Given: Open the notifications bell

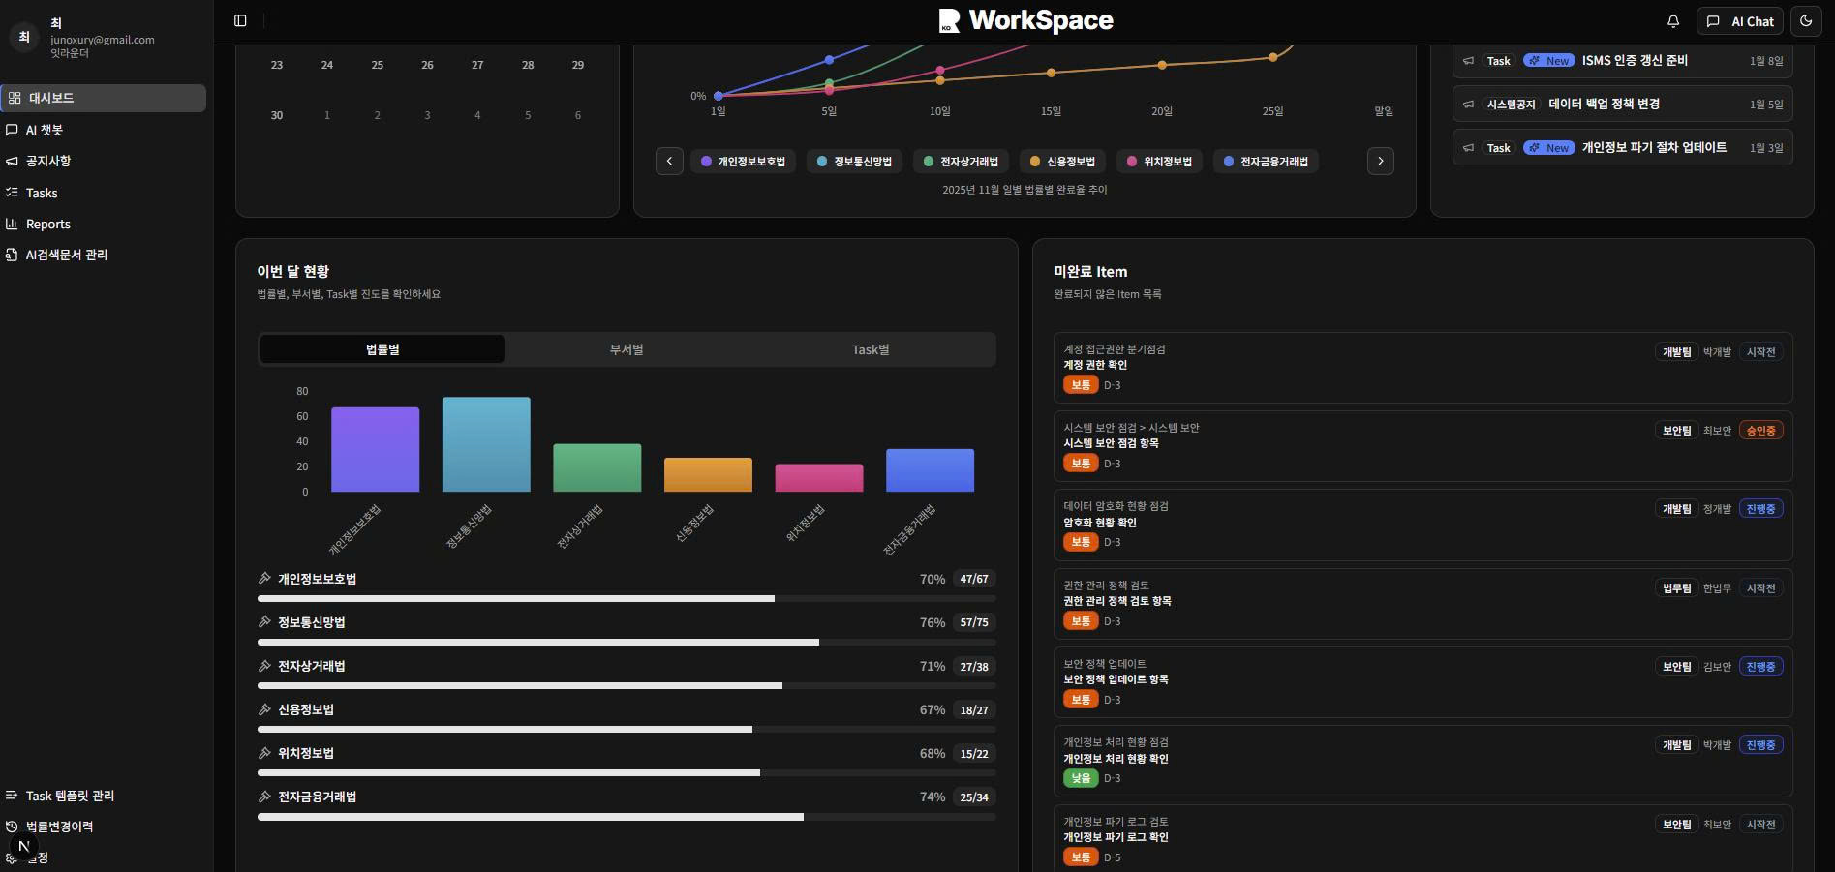Looking at the screenshot, I should pyautogui.click(x=1672, y=21).
